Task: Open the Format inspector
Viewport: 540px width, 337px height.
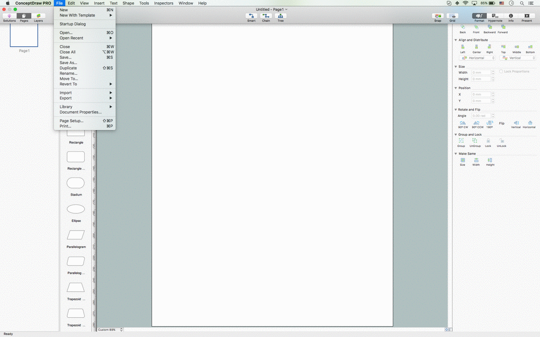Action: [x=479, y=16]
